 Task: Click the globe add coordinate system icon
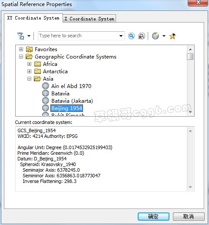point(156,36)
